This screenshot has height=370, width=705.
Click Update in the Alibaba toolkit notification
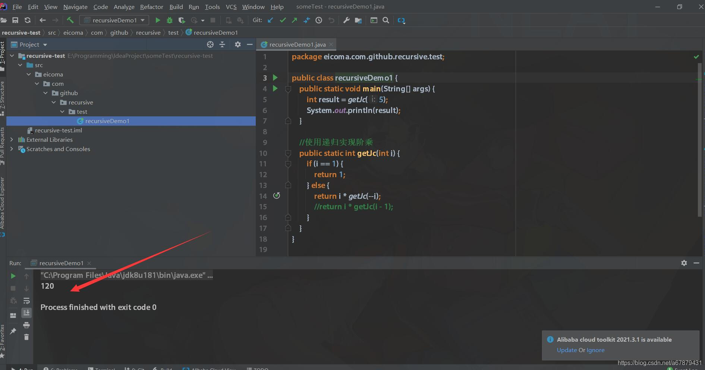point(567,350)
